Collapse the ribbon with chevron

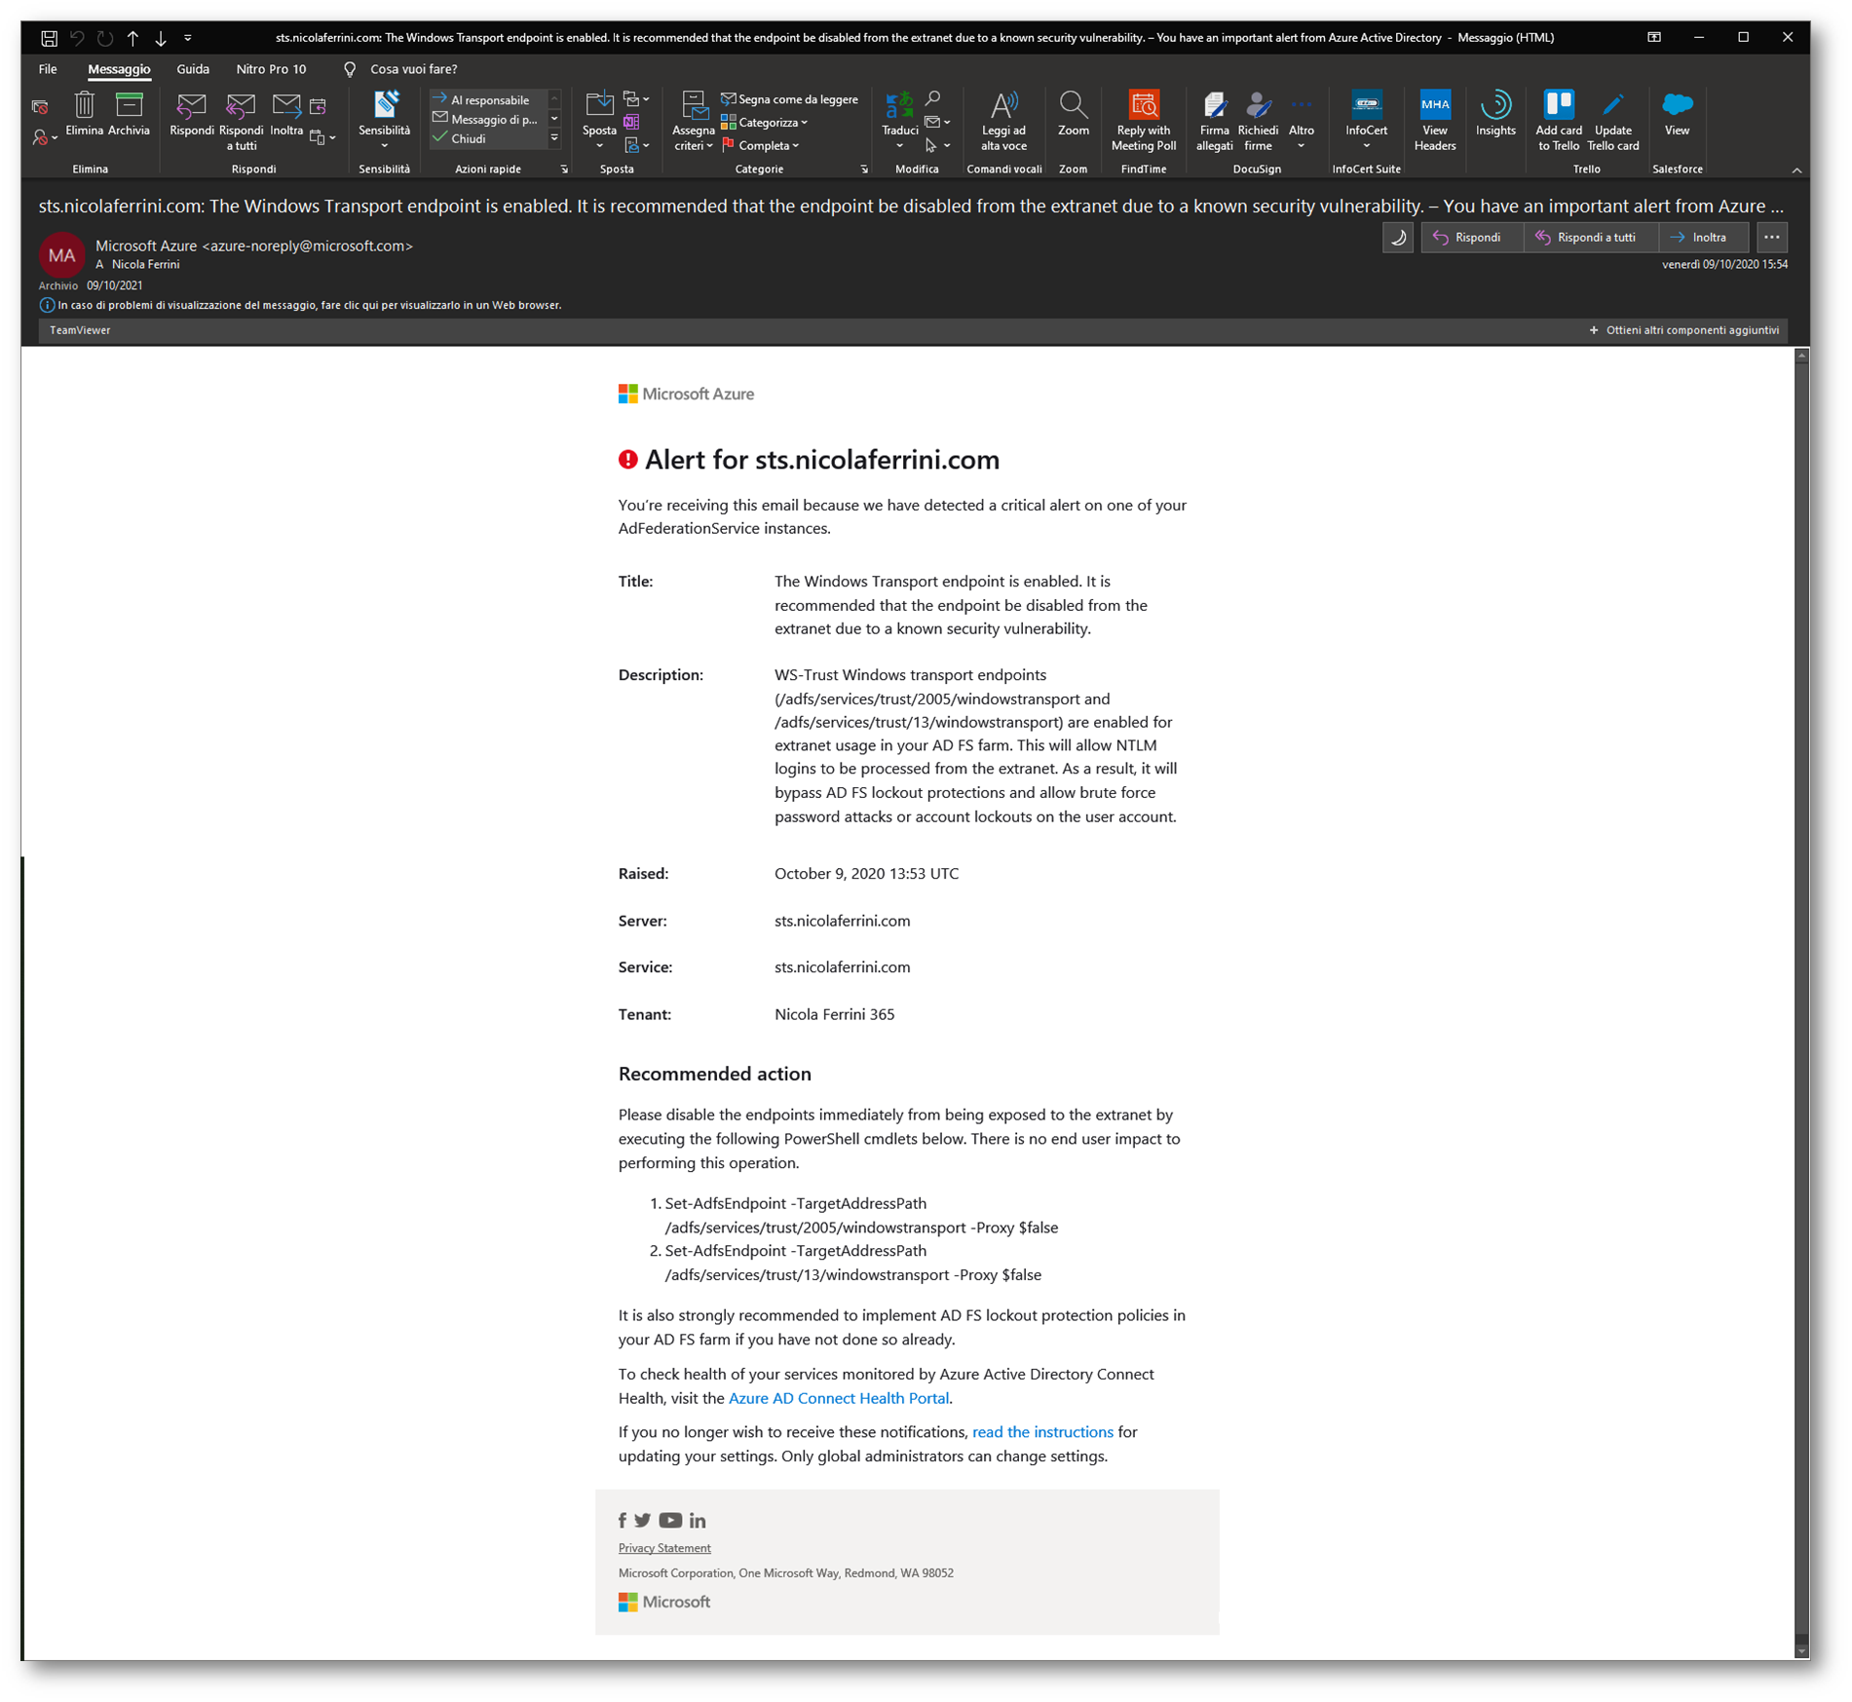[1796, 170]
